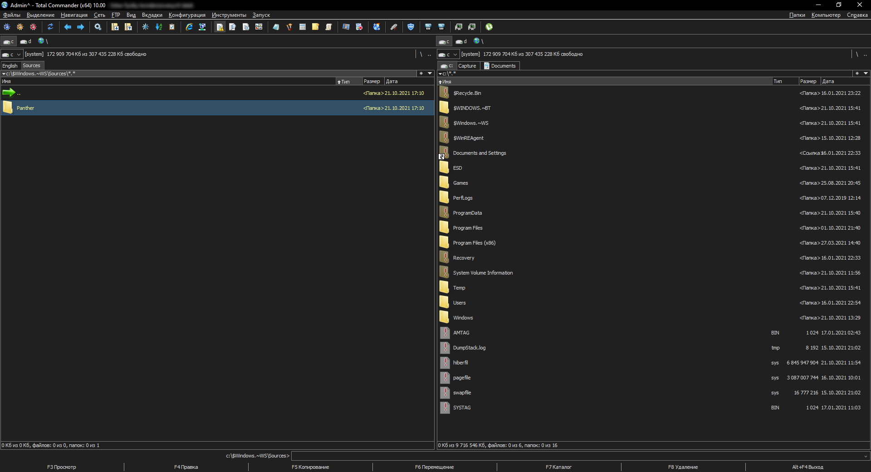Expand left panel directory history arrow
Screen dimensions: 871x472
(x=430, y=74)
